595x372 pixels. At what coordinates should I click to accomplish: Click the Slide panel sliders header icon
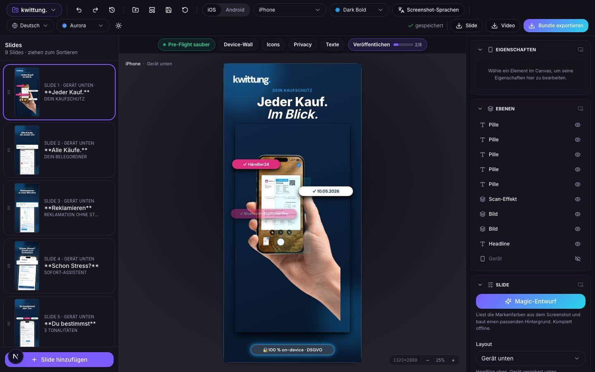(x=490, y=285)
